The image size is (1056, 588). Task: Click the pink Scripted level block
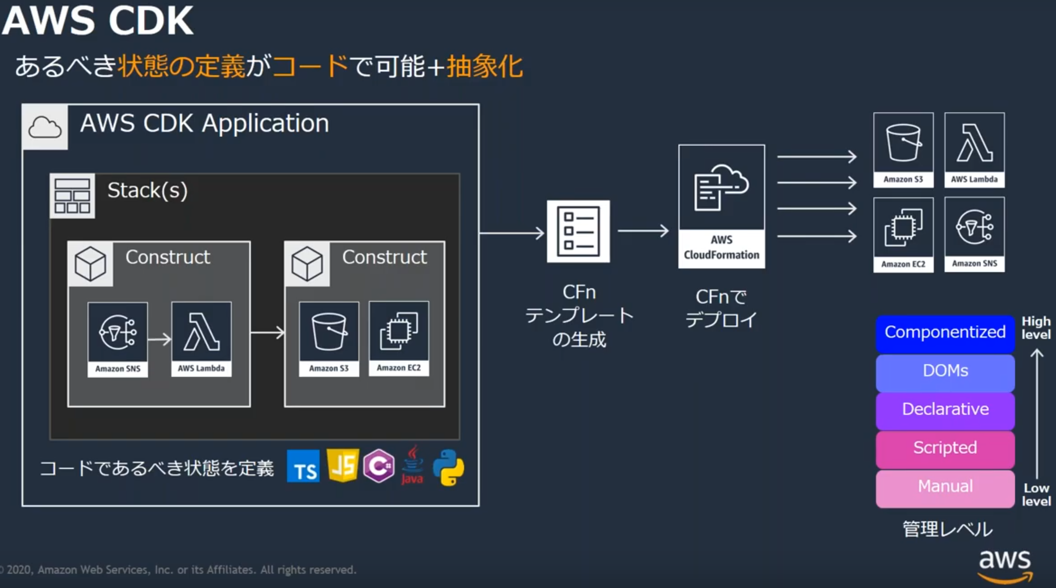[945, 449]
